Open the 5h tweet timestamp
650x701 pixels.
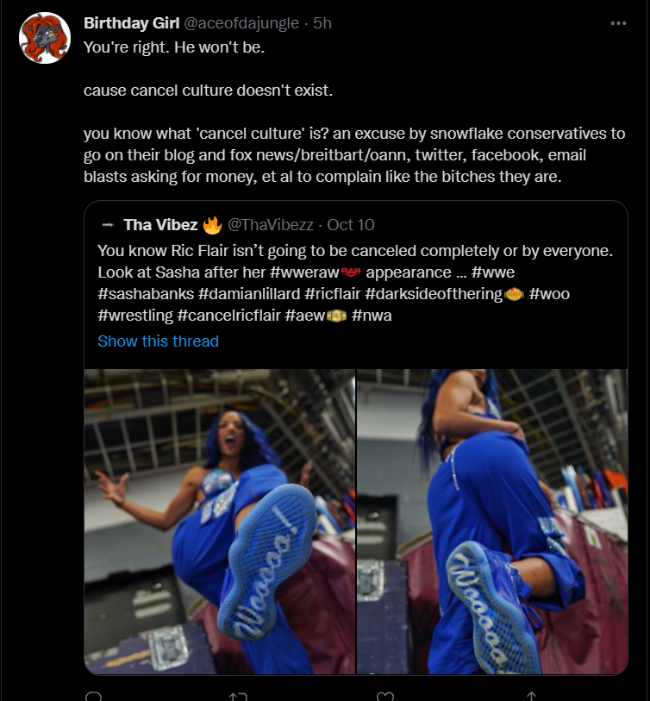[x=322, y=22]
